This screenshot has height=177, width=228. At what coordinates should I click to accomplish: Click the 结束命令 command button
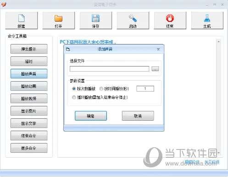pos(29,136)
